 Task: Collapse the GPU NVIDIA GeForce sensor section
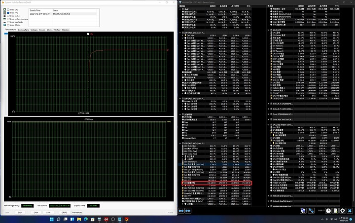tap(269, 125)
